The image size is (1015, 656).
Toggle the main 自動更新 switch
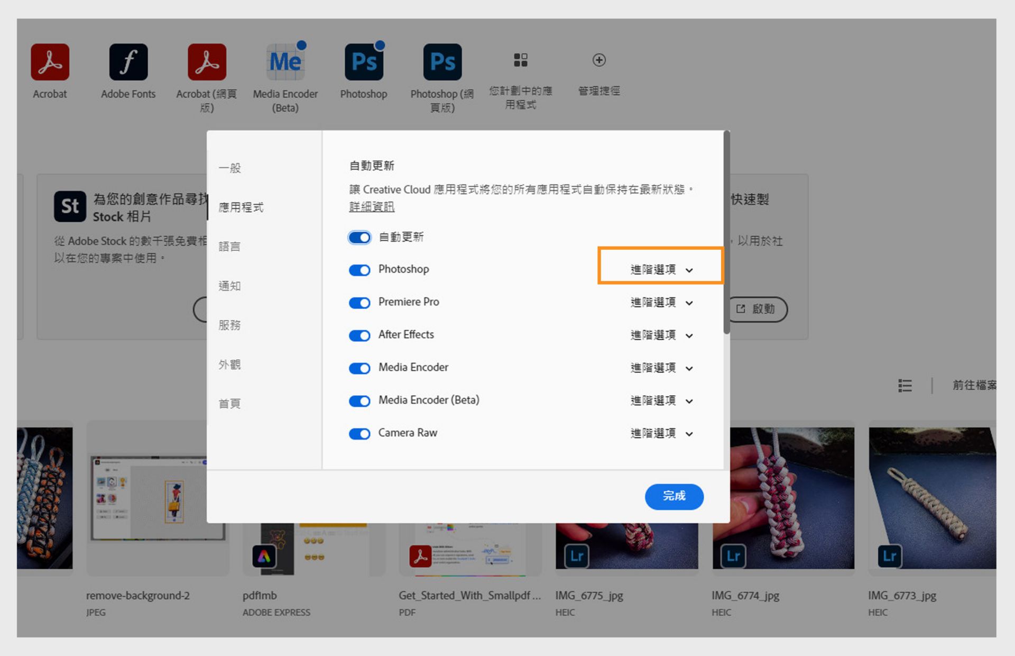click(x=359, y=238)
